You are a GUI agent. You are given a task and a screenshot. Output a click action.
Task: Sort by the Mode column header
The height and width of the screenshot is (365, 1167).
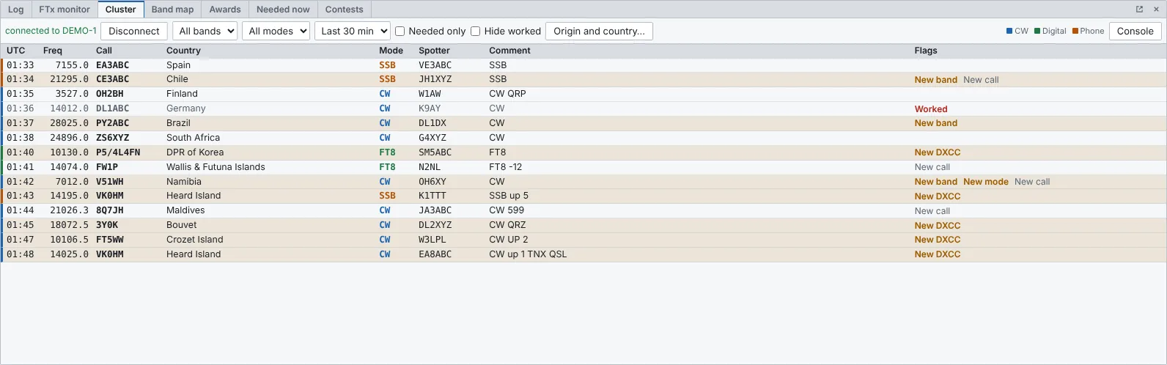(391, 51)
